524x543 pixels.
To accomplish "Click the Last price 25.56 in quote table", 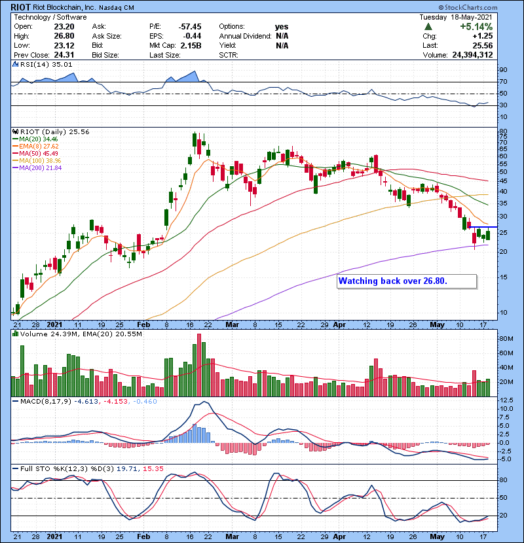I will pos(482,45).
